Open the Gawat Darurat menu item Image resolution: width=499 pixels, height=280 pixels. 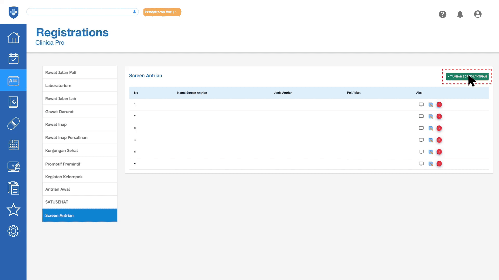pos(80,111)
